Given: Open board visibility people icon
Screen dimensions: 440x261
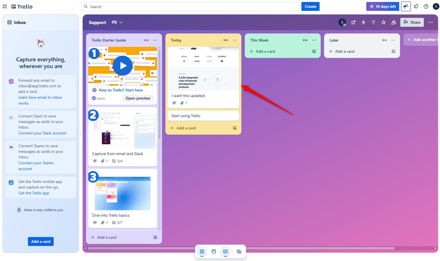Looking at the screenshot, I should [x=393, y=22].
